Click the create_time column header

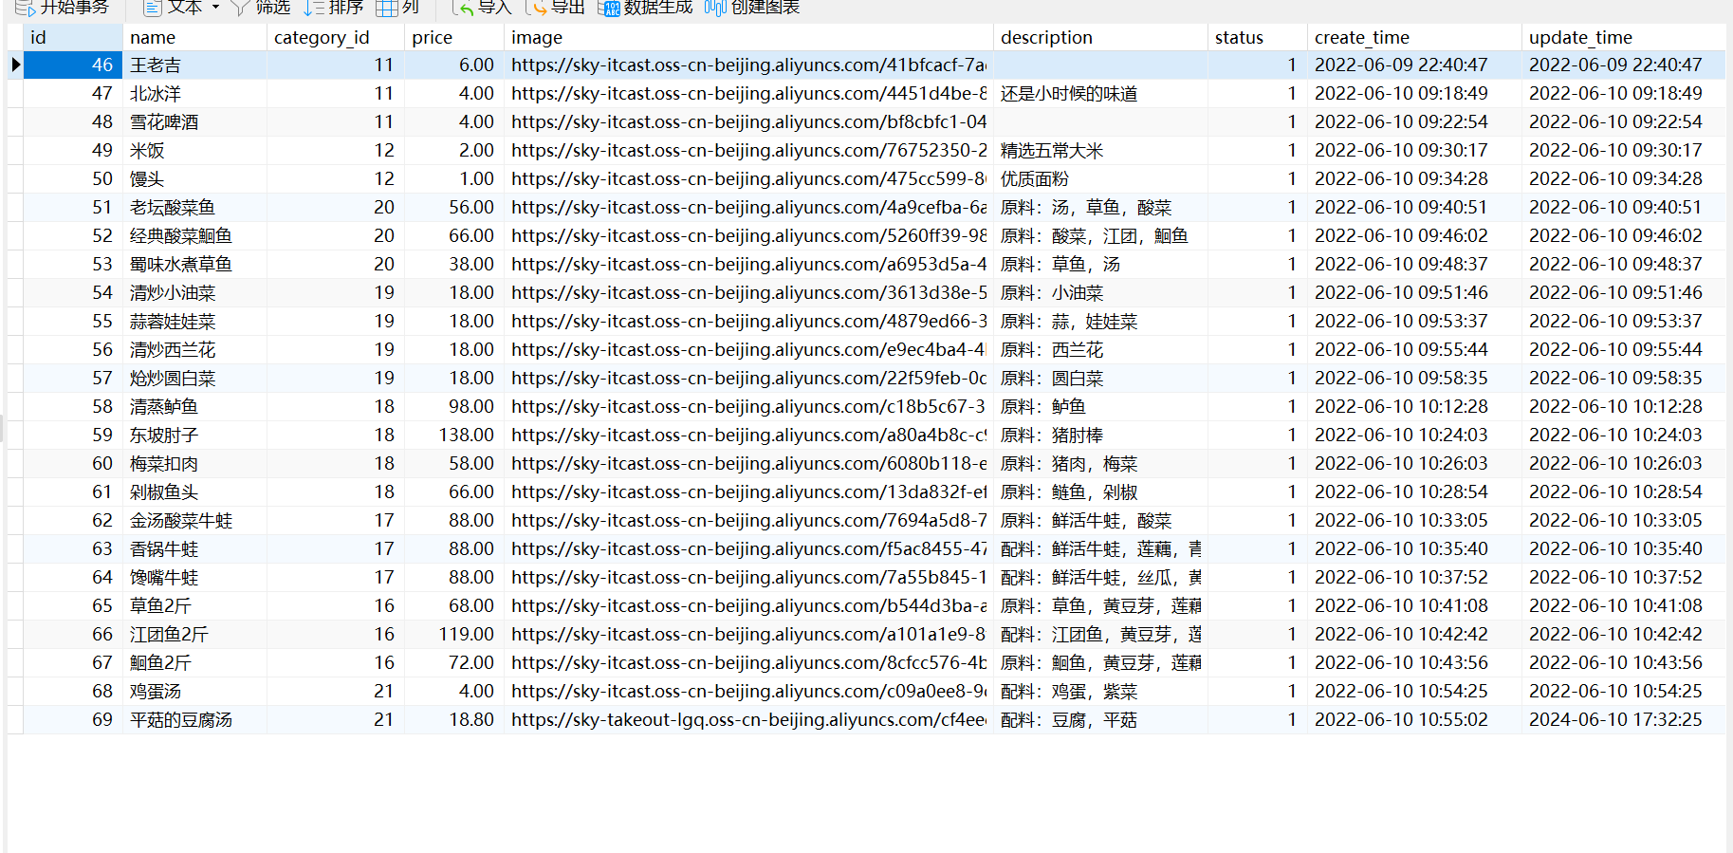(1414, 37)
